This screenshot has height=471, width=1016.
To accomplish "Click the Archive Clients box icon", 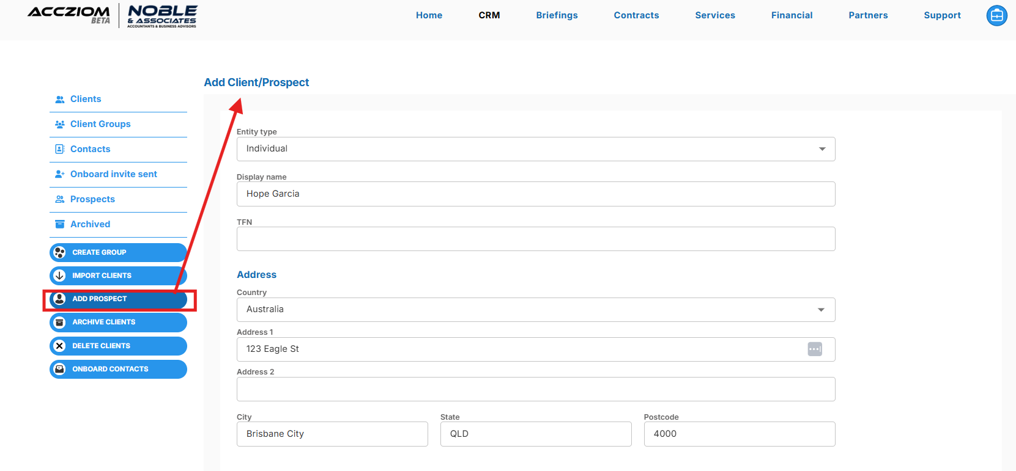I will (x=59, y=322).
